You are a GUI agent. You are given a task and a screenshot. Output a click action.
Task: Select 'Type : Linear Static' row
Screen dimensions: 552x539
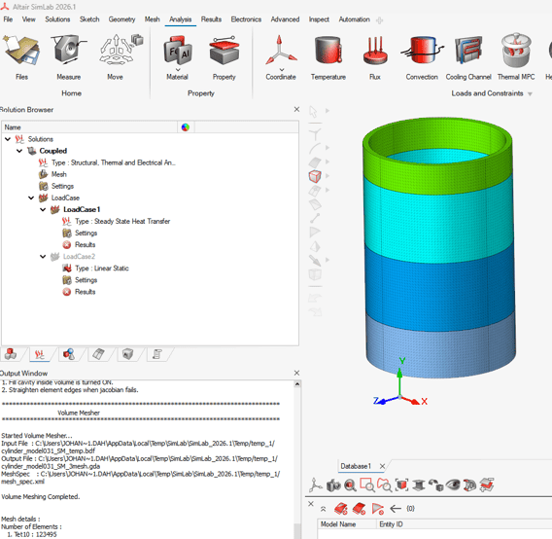(102, 269)
